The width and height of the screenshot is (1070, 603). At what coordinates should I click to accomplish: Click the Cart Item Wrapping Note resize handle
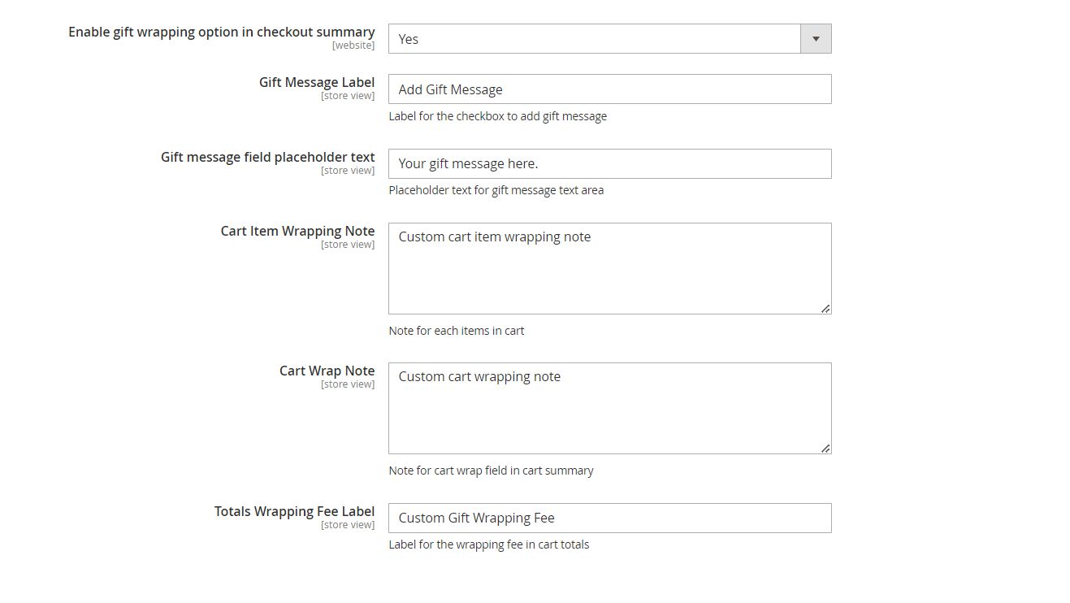825,308
